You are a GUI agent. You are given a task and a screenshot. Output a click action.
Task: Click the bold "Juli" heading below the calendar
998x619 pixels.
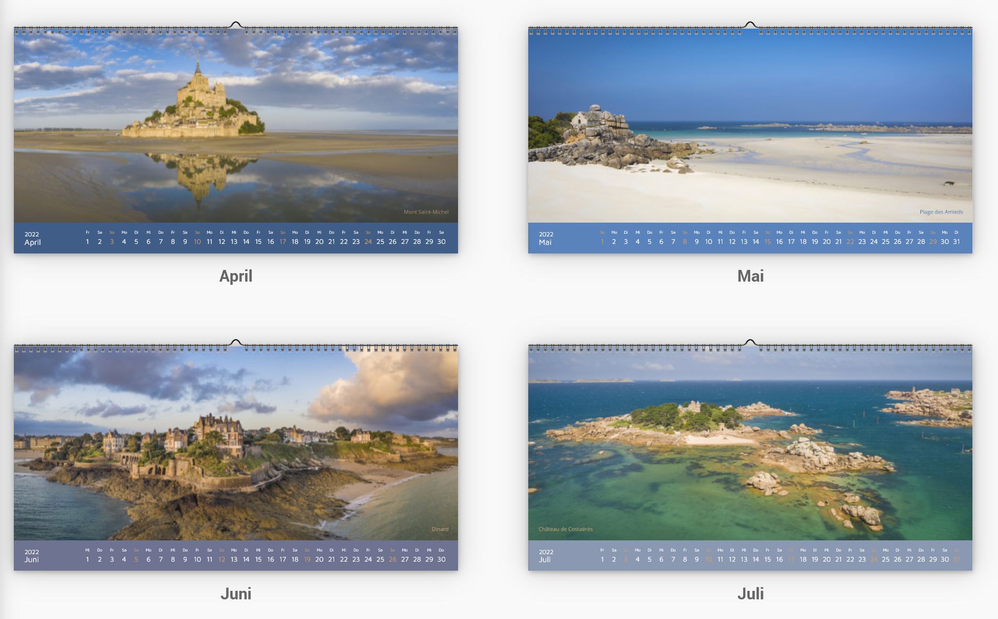(750, 593)
